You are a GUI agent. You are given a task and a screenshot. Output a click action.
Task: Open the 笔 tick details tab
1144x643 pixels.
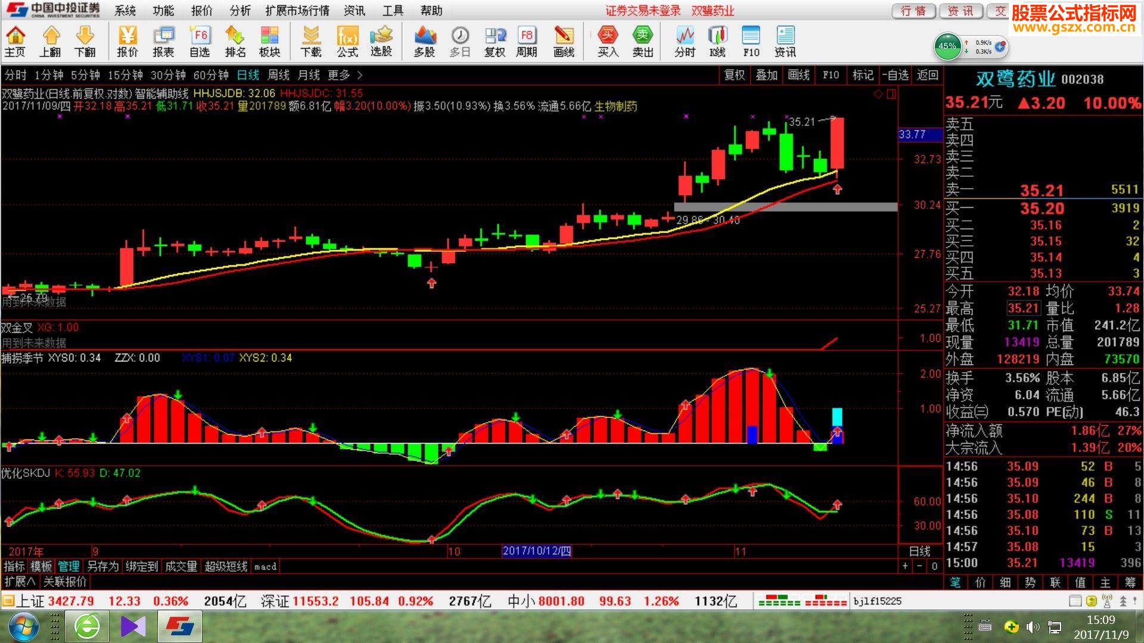tap(955, 582)
